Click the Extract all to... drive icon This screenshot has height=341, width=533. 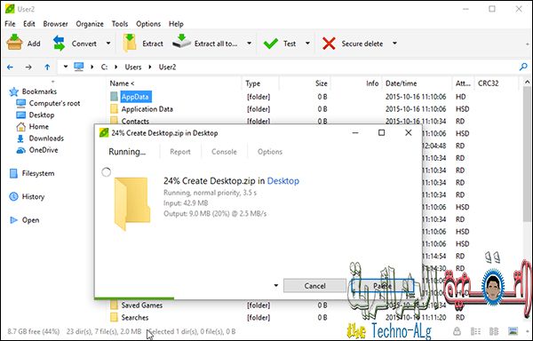[181, 42]
